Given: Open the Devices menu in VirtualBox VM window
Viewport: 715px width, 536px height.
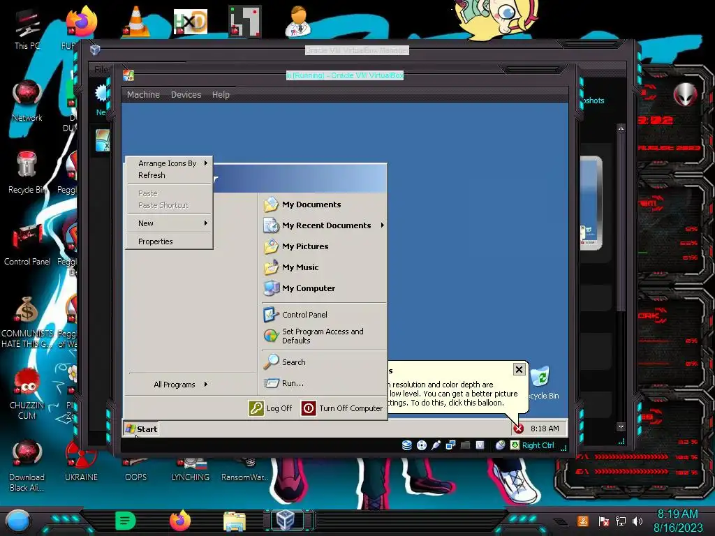Looking at the screenshot, I should [x=186, y=95].
